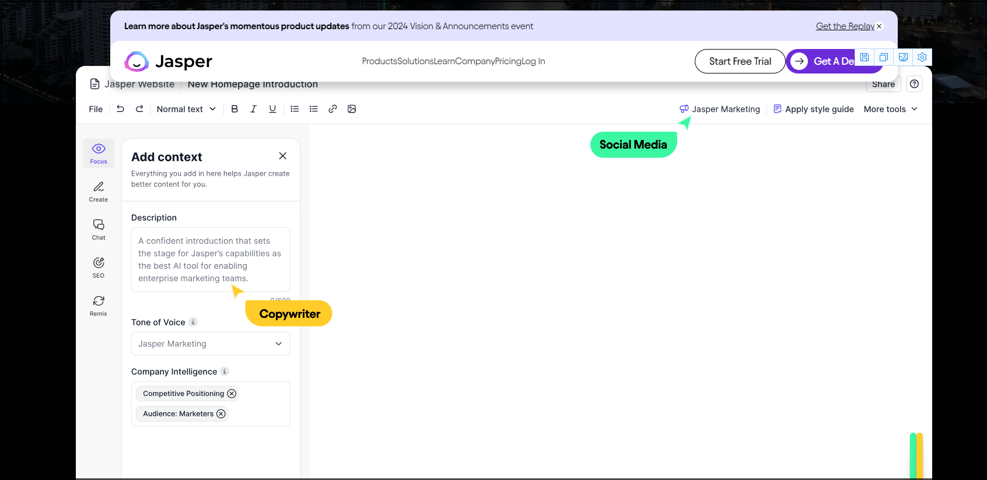Click the document icon beside Jasper Website
987x480 pixels.
pyautogui.click(x=94, y=84)
